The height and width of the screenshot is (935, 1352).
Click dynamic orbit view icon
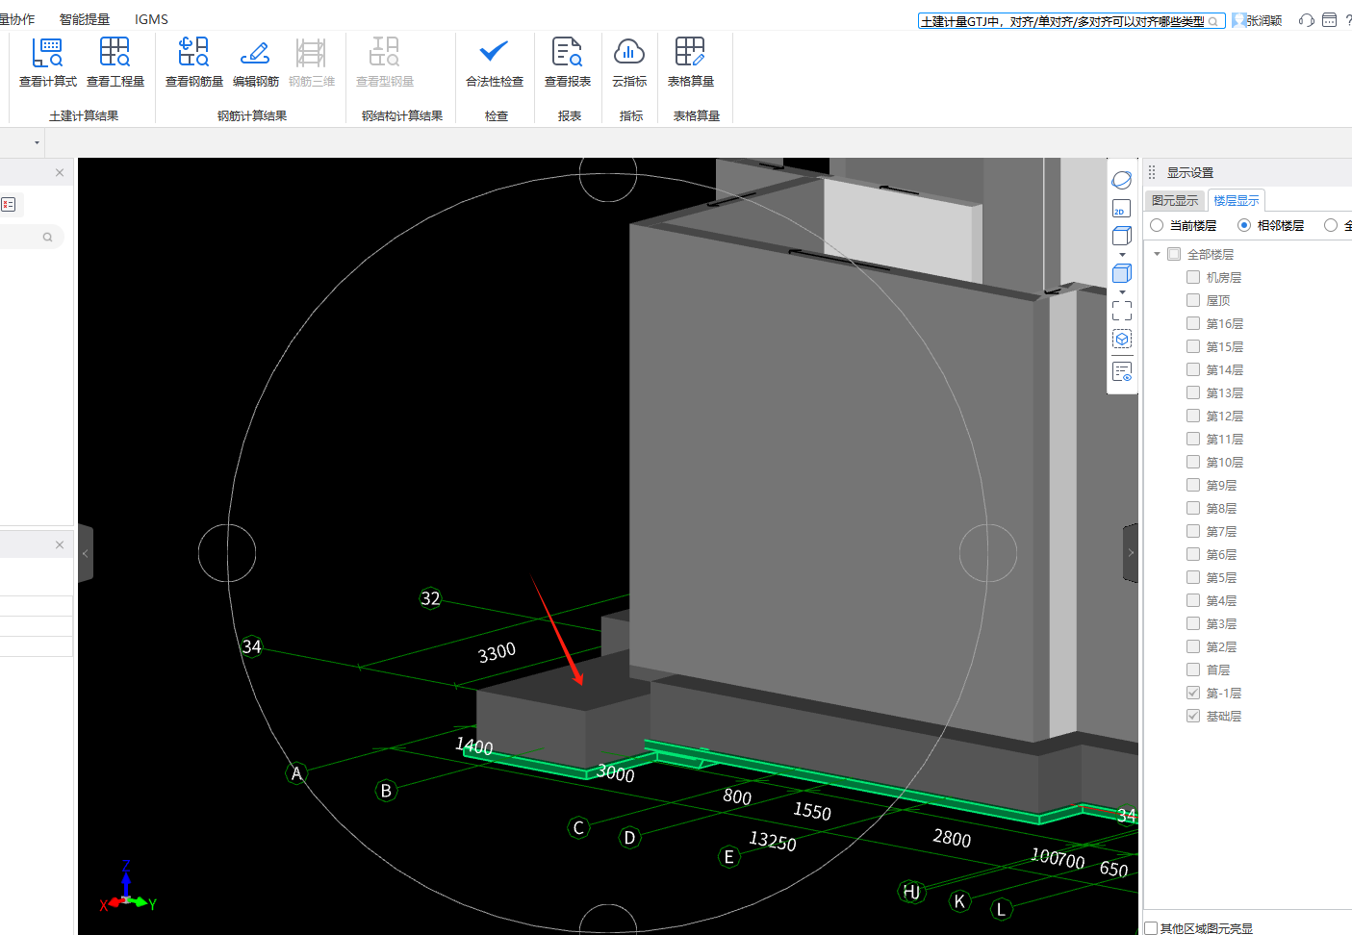click(x=1122, y=180)
